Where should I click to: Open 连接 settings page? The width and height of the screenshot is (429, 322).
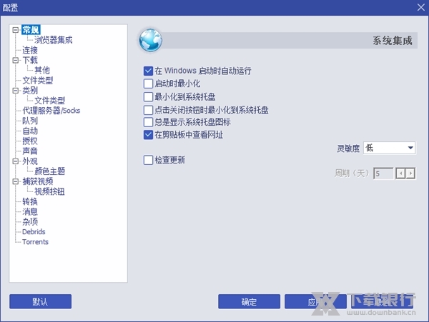tap(30, 50)
